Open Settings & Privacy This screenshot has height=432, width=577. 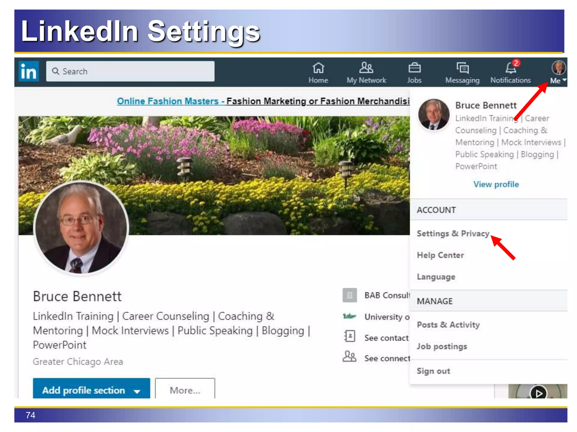(453, 233)
